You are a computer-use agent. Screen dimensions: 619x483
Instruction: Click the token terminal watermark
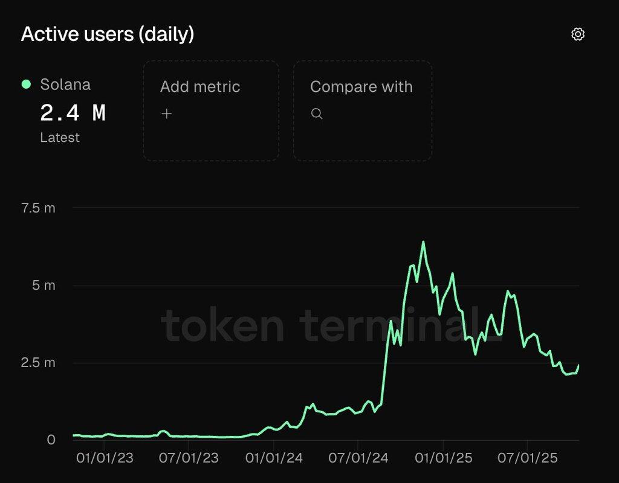[x=331, y=326]
